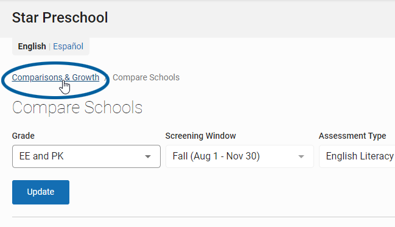Image resolution: width=395 pixels, height=227 pixels.
Task: Click the large Compare Schools page heading
Action: tap(77, 108)
